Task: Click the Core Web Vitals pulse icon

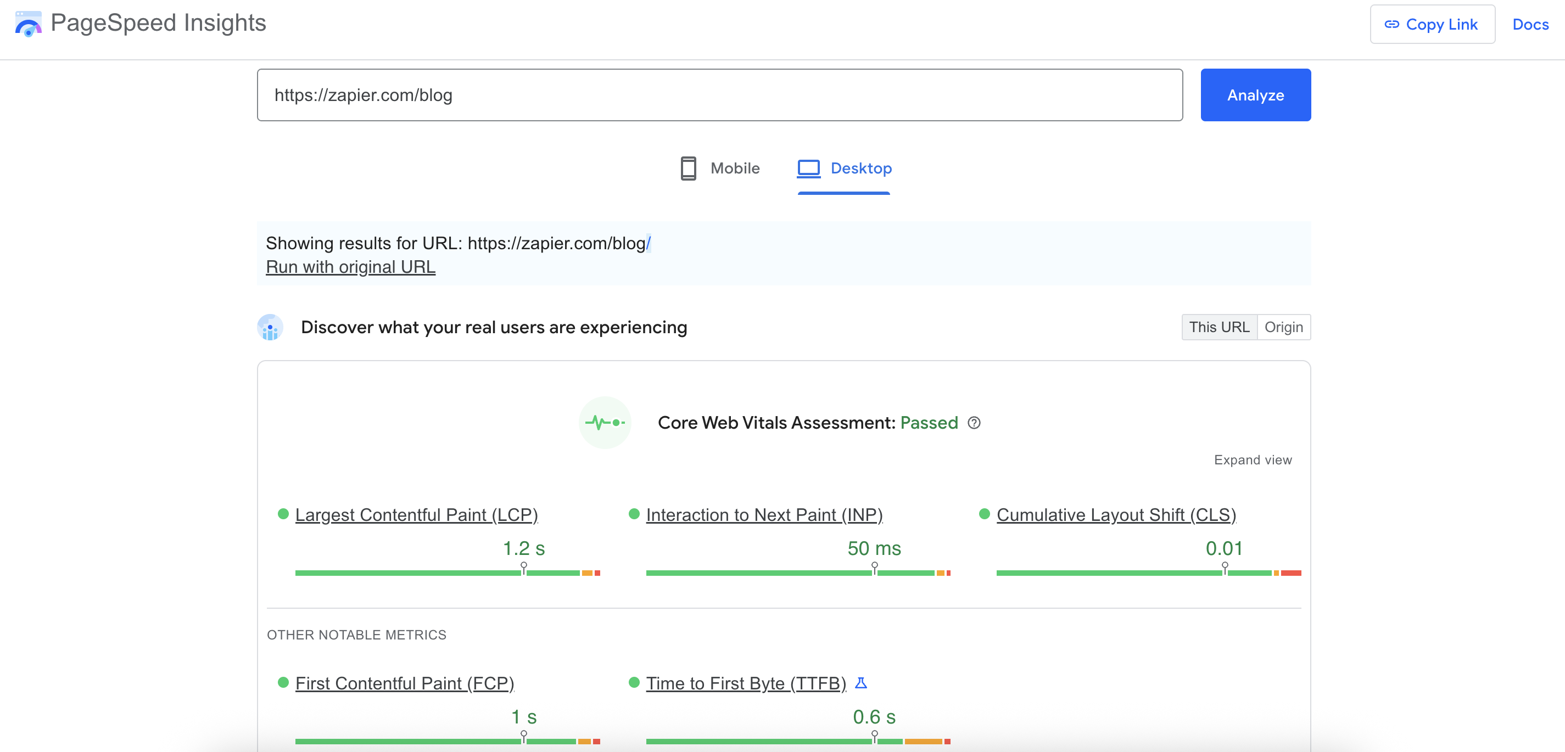Action: (x=605, y=422)
